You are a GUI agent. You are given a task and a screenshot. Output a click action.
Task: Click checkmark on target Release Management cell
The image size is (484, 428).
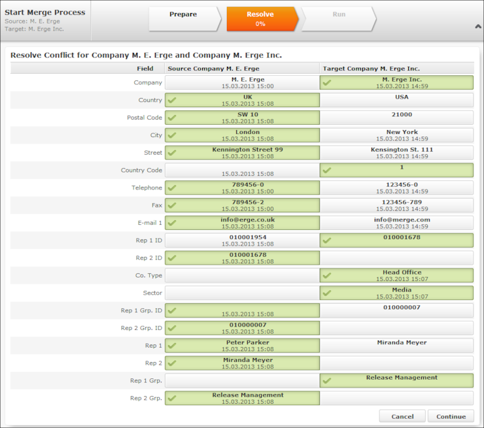coord(327,381)
